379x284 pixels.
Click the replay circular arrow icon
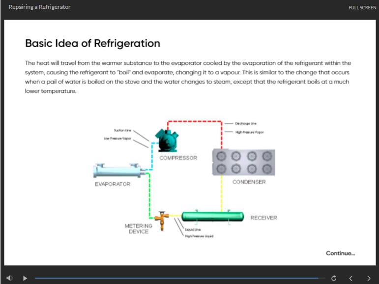334,278
